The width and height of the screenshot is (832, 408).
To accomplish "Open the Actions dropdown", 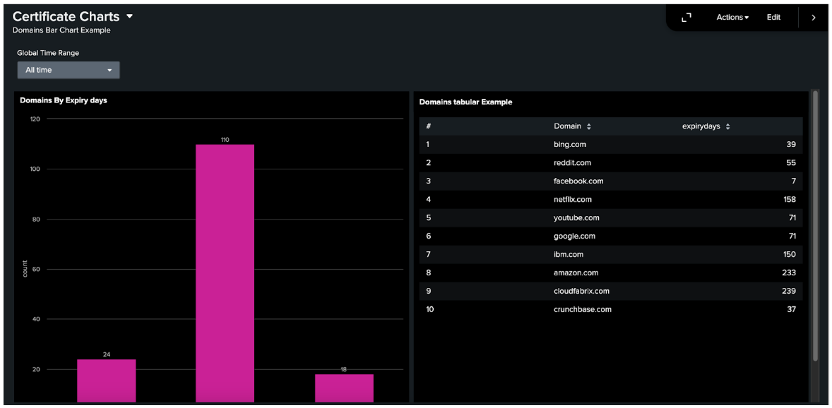I will pos(732,18).
